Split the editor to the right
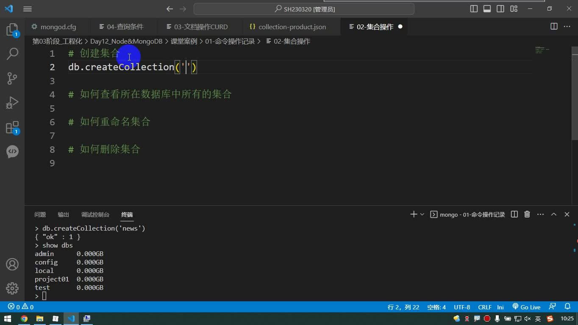Viewport: 578px width, 325px height. click(554, 27)
